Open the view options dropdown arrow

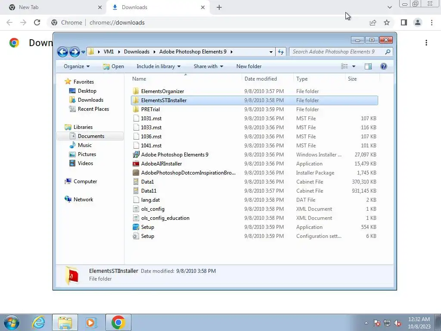pos(354,66)
